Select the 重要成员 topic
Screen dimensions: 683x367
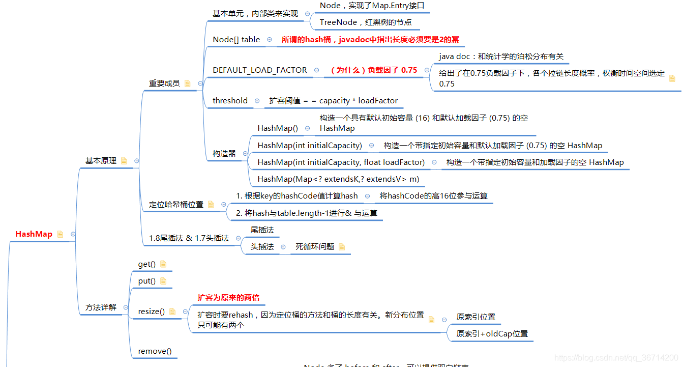(164, 83)
